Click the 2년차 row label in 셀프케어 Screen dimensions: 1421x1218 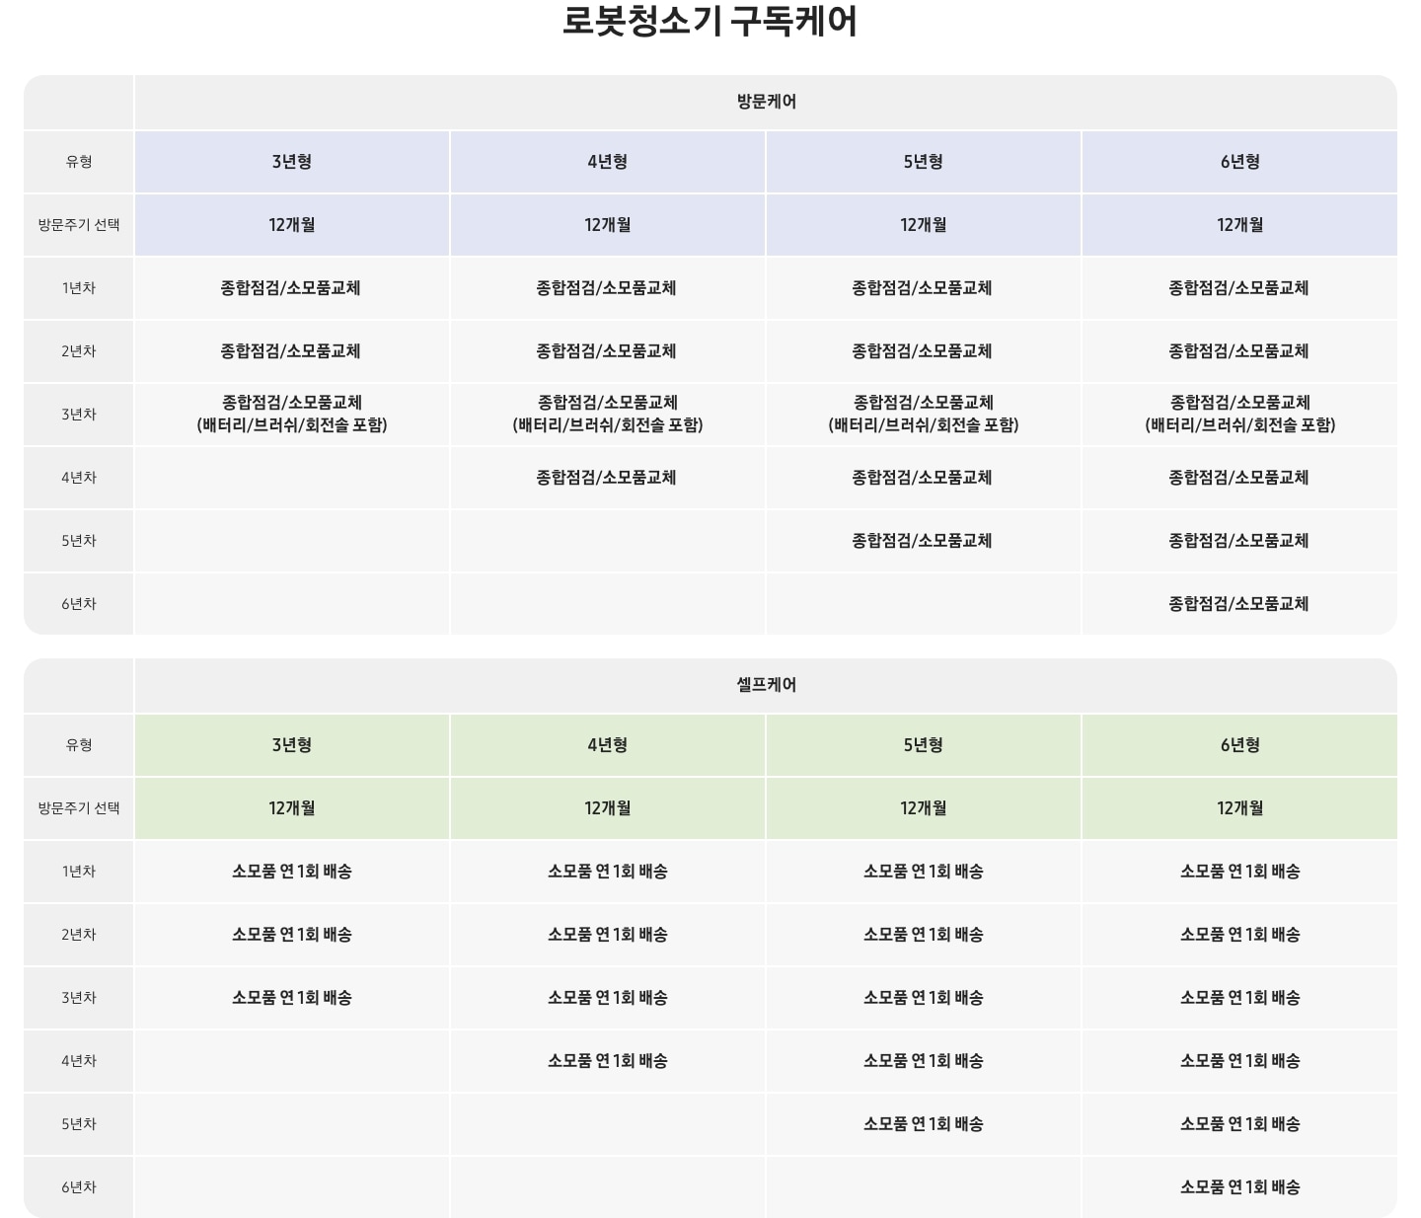(79, 935)
